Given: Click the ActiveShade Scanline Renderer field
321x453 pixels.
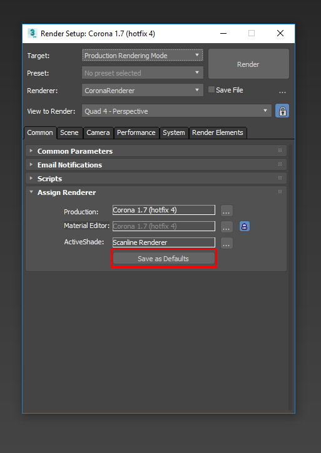Looking at the screenshot, I should [x=164, y=242].
